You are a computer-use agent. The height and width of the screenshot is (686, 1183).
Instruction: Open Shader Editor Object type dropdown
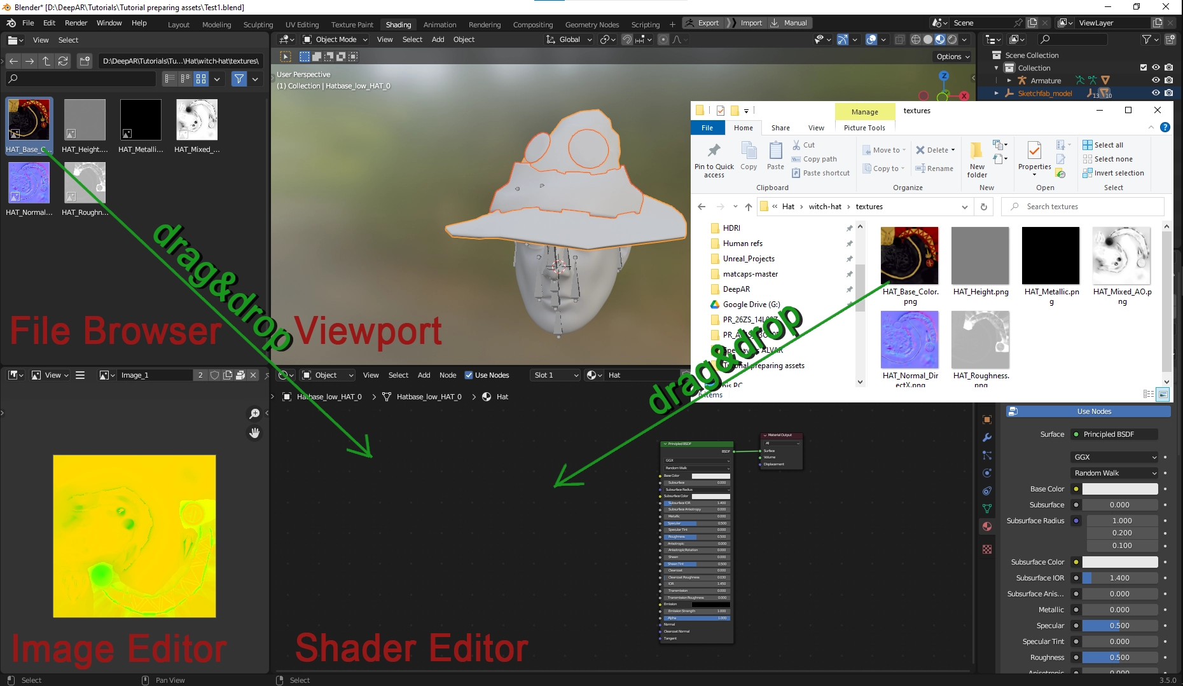[327, 375]
